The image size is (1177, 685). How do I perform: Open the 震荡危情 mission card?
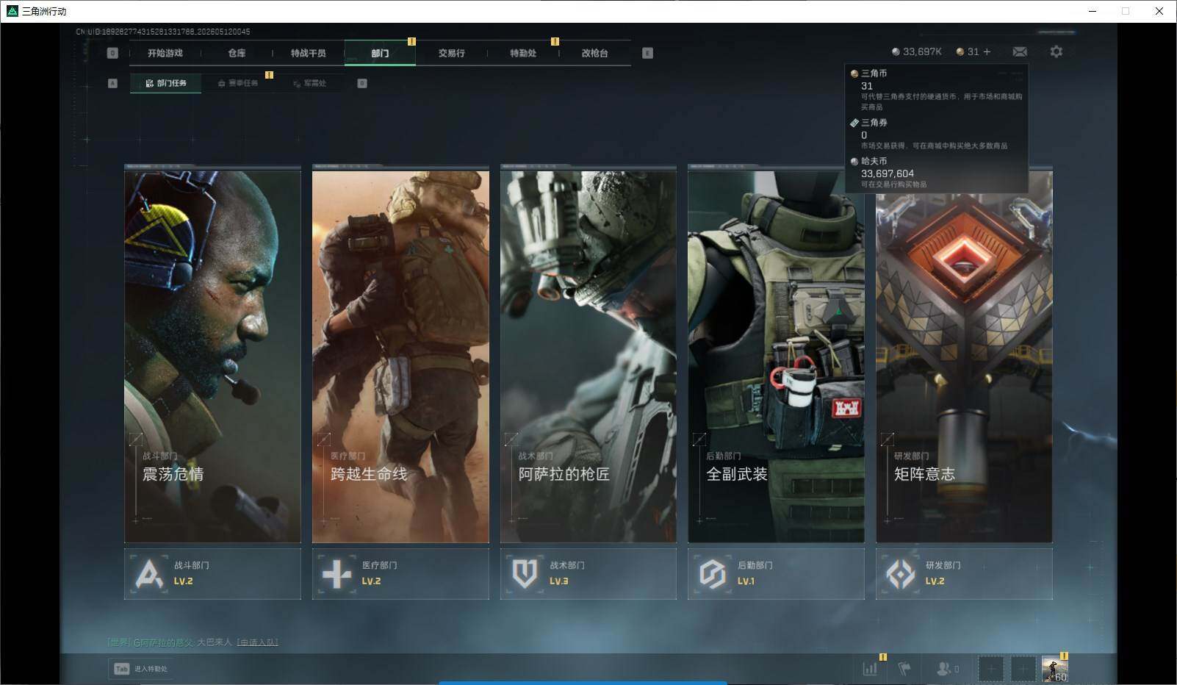(x=212, y=354)
